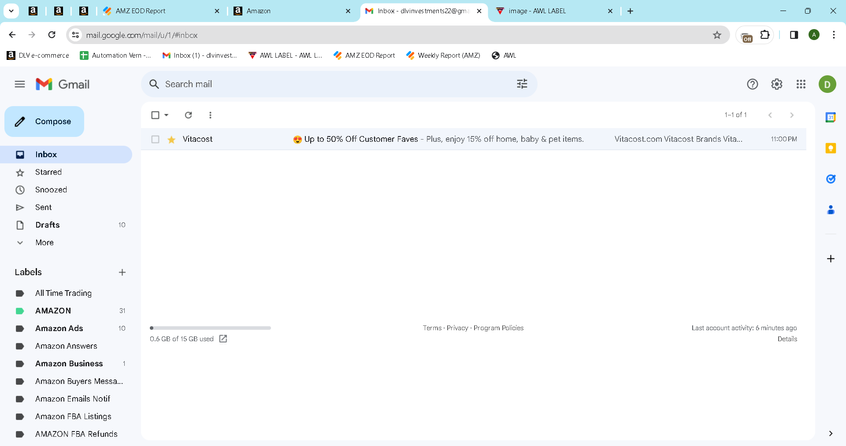The height and width of the screenshot is (446, 846).
Task: Unstar the Vitacost email
Action: point(171,140)
